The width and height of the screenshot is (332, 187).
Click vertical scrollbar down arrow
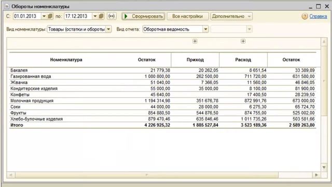tap(324, 167)
